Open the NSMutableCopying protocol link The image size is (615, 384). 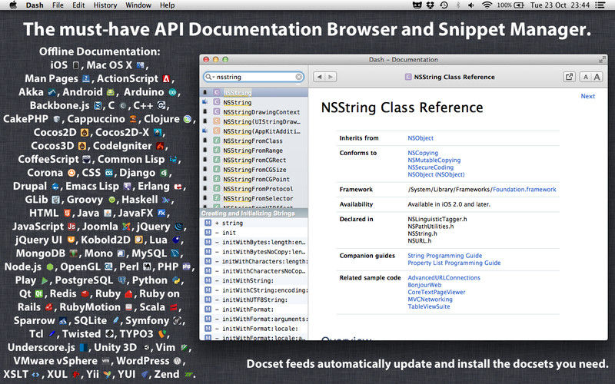coord(434,160)
